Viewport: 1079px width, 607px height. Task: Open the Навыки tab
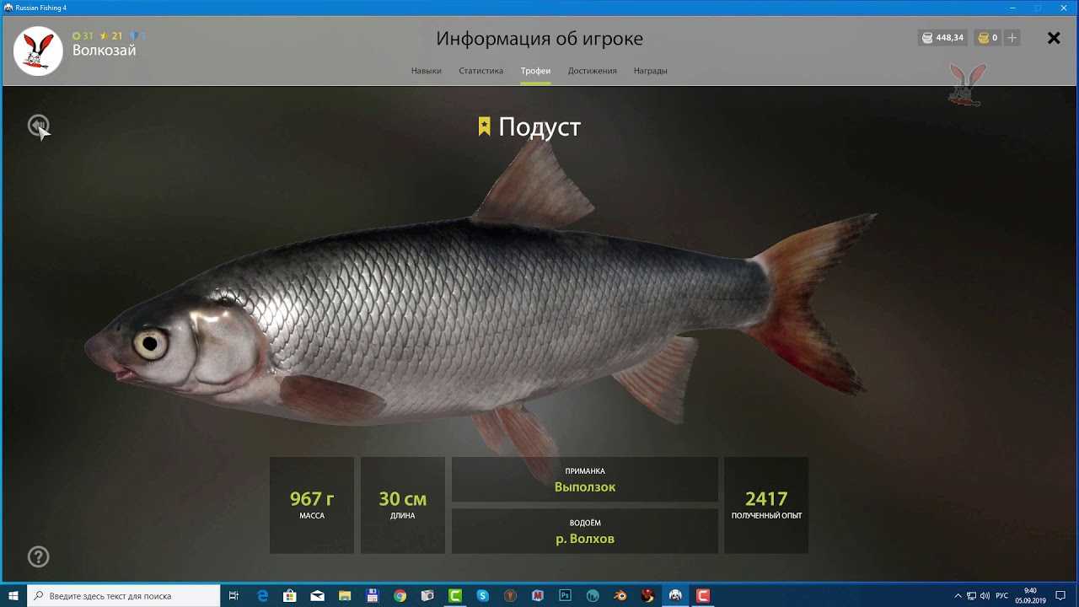(x=426, y=71)
